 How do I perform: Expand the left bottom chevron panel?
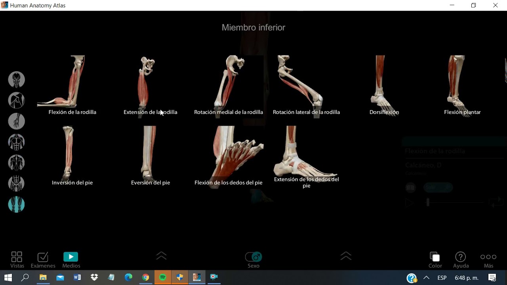(161, 256)
